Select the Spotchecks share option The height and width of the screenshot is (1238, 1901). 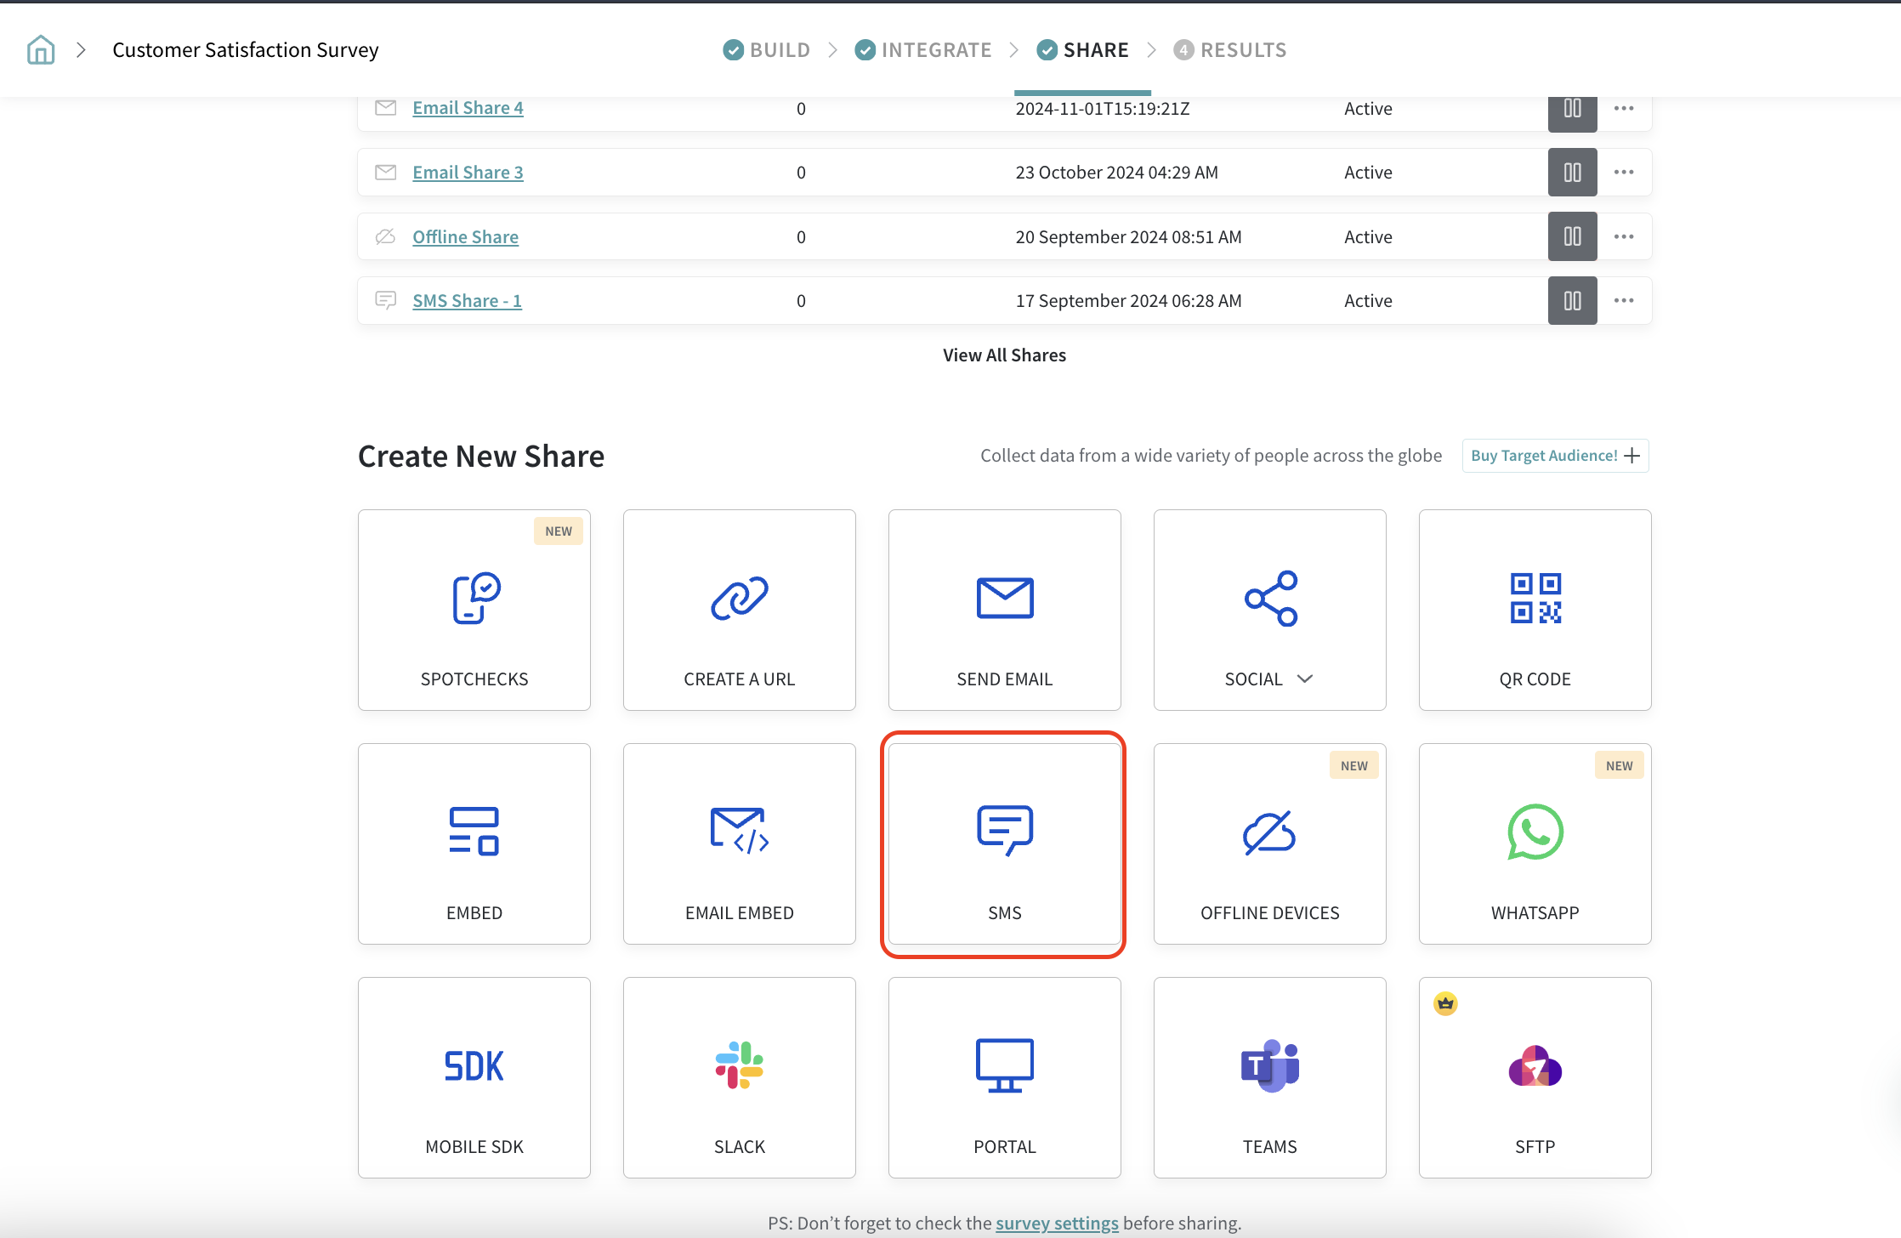[474, 610]
